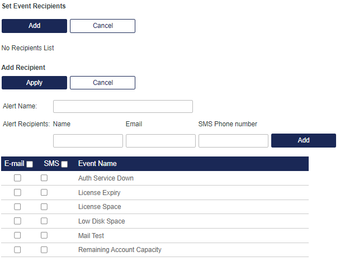
Task: Click Add under Set Event Recipients
Action: (34, 26)
